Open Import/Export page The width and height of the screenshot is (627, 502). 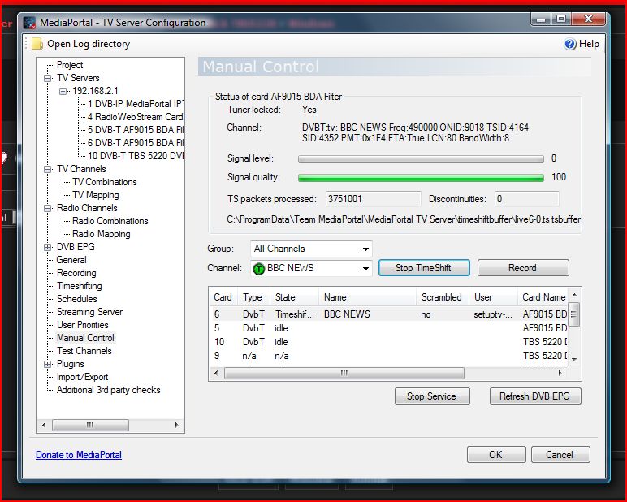click(82, 377)
